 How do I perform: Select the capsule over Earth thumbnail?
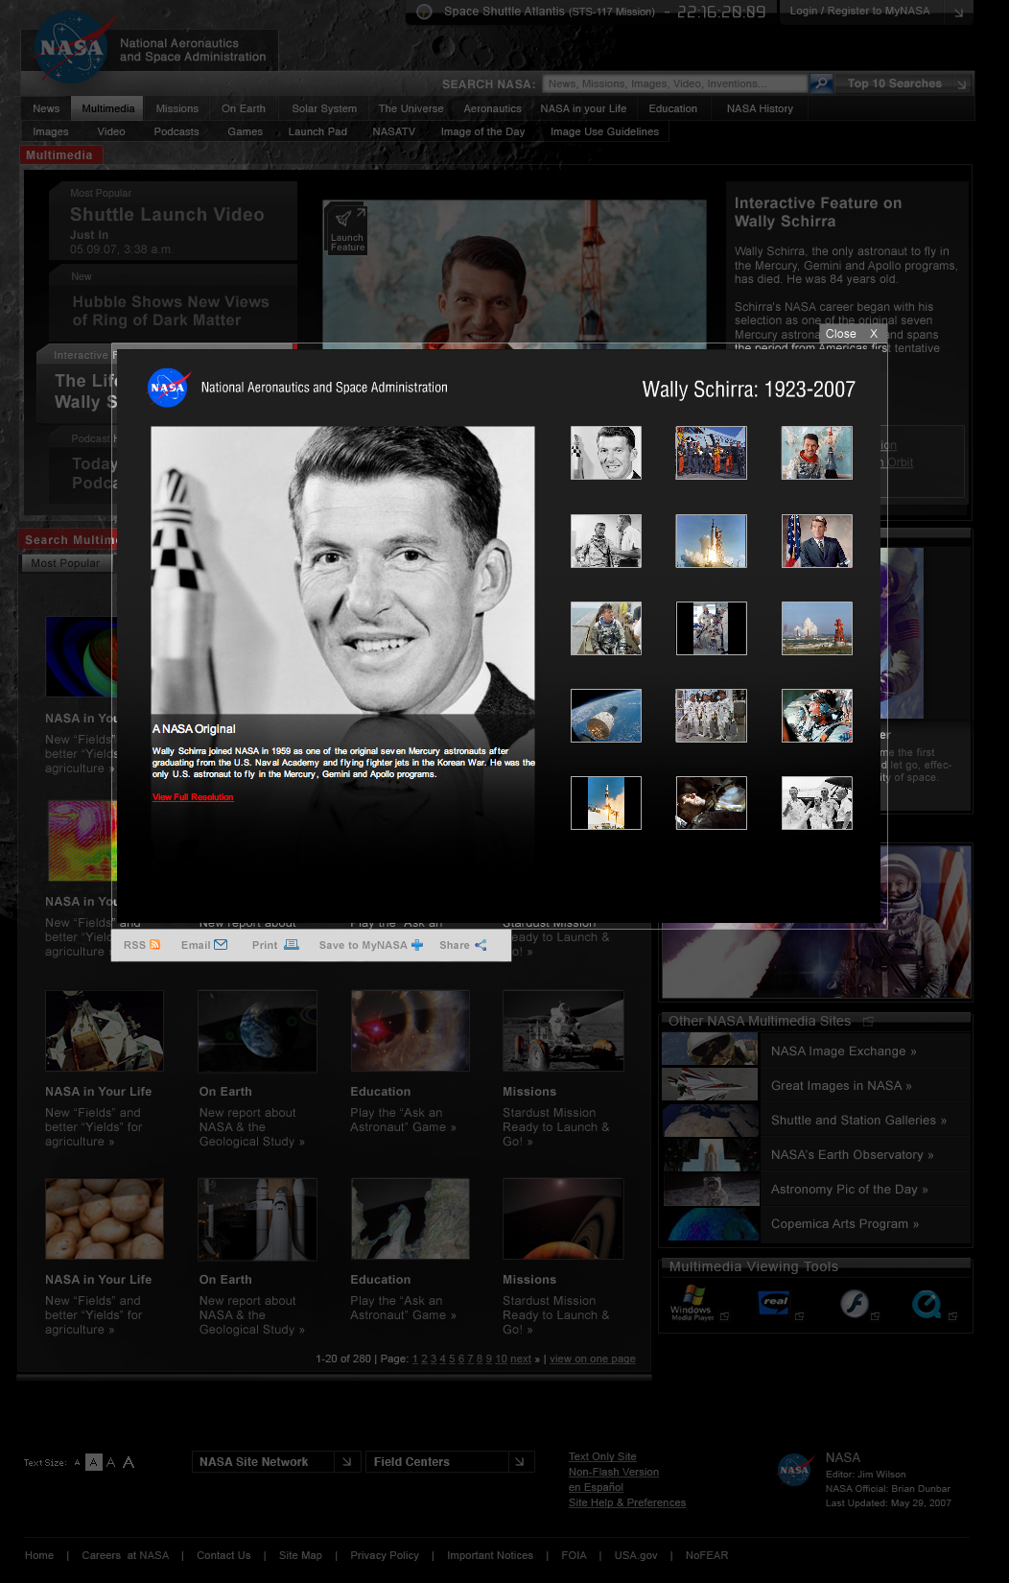(x=606, y=715)
